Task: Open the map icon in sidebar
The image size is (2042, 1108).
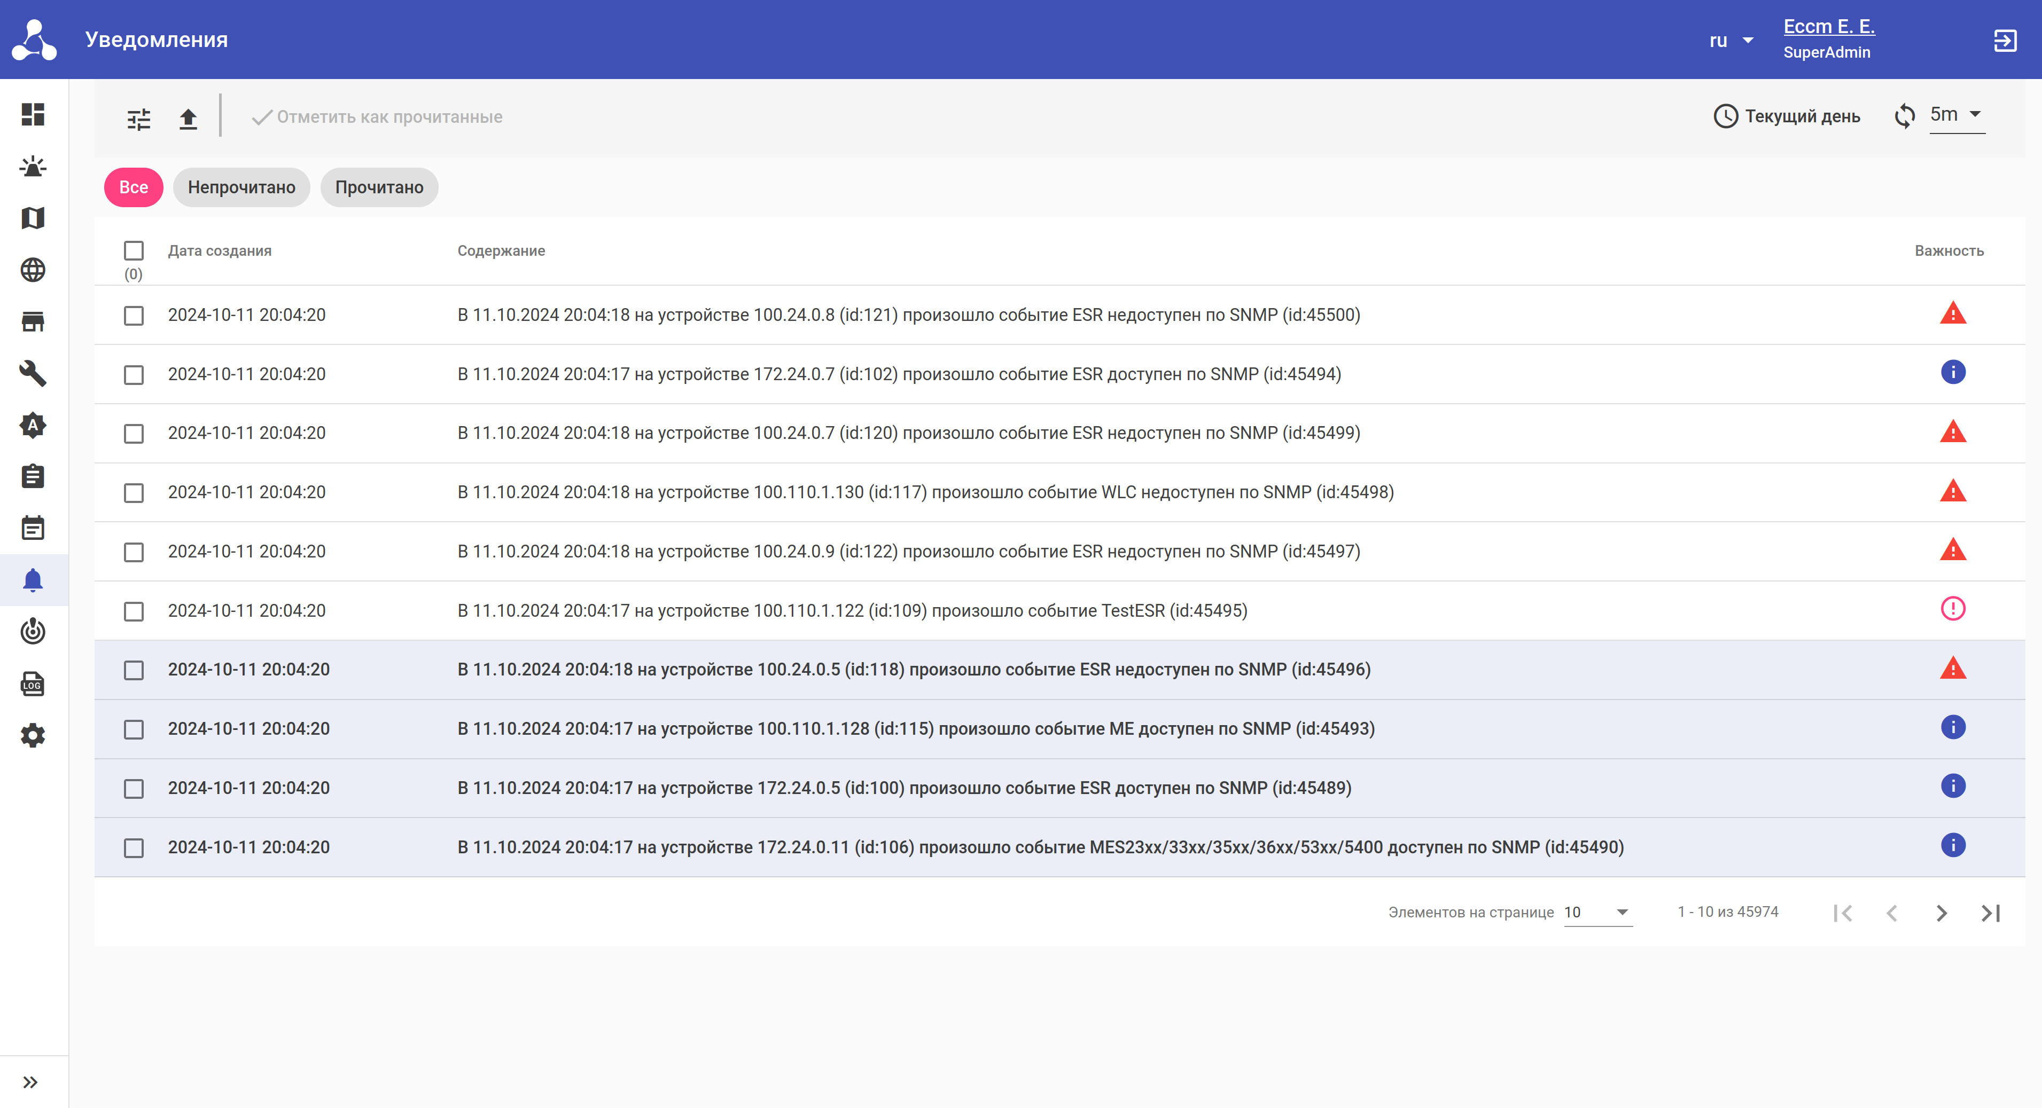Action: (33, 218)
